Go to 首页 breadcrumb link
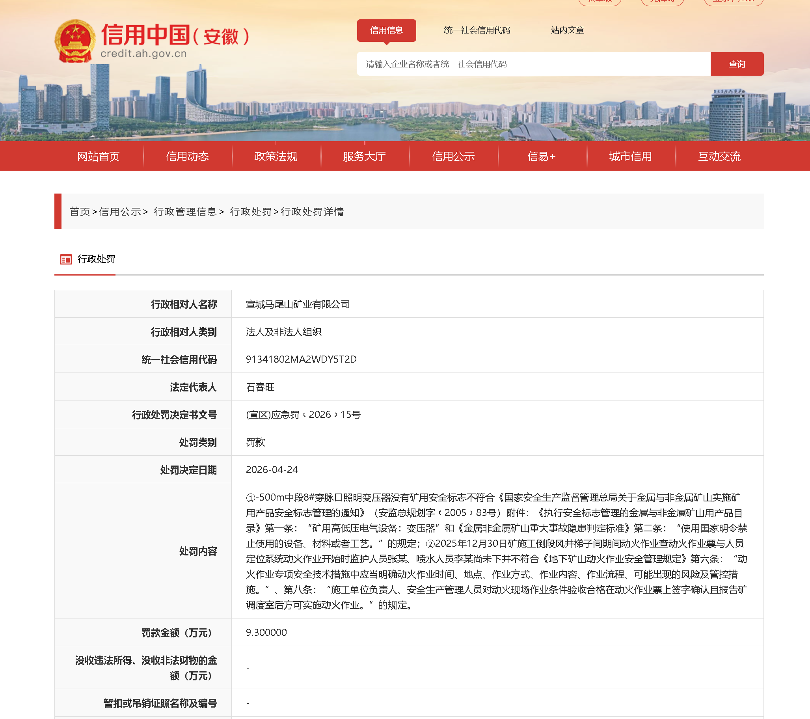The image size is (810, 719). (80, 212)
